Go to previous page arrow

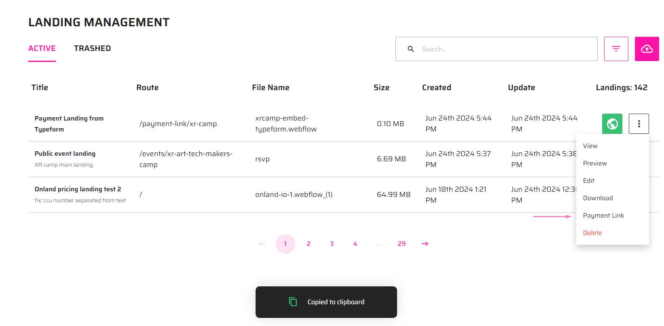[x=262, y=244]
